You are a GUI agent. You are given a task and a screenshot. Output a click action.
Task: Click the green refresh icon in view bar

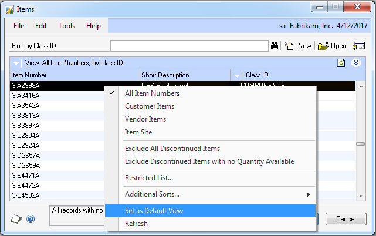tap(341, 63)
